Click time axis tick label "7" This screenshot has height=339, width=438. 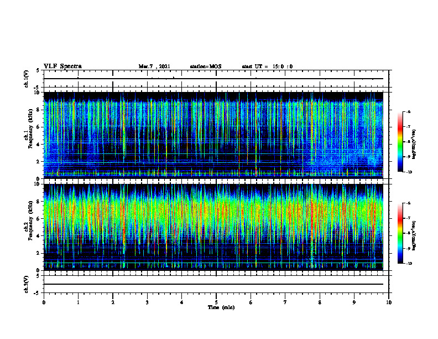pyautogui.click(x=285, y=302)
